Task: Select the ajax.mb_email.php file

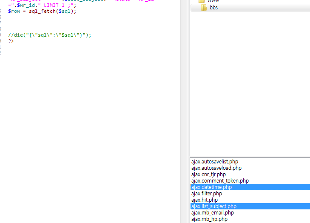Action: click(212, 213)
